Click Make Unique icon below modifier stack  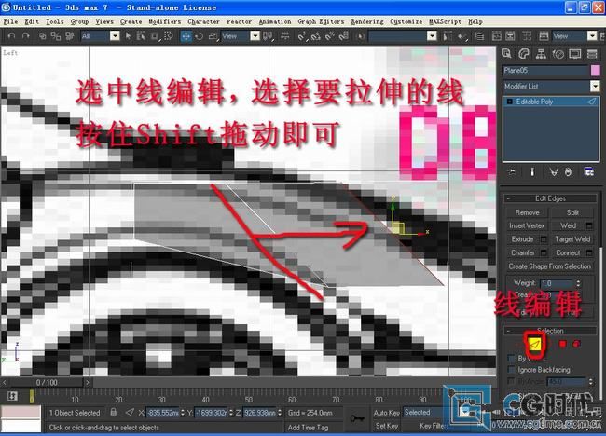(x=554, y=171)
